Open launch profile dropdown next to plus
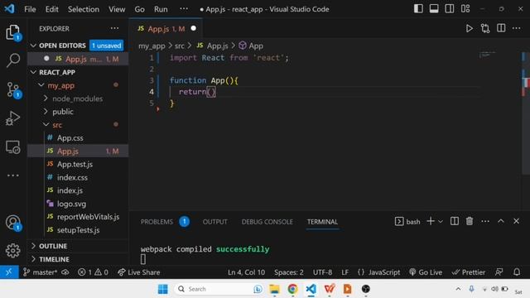530x298 pixels. [441, 222]
